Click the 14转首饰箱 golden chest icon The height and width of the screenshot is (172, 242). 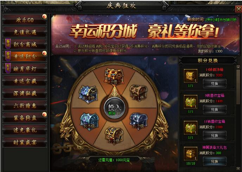(x=191, y=76)
